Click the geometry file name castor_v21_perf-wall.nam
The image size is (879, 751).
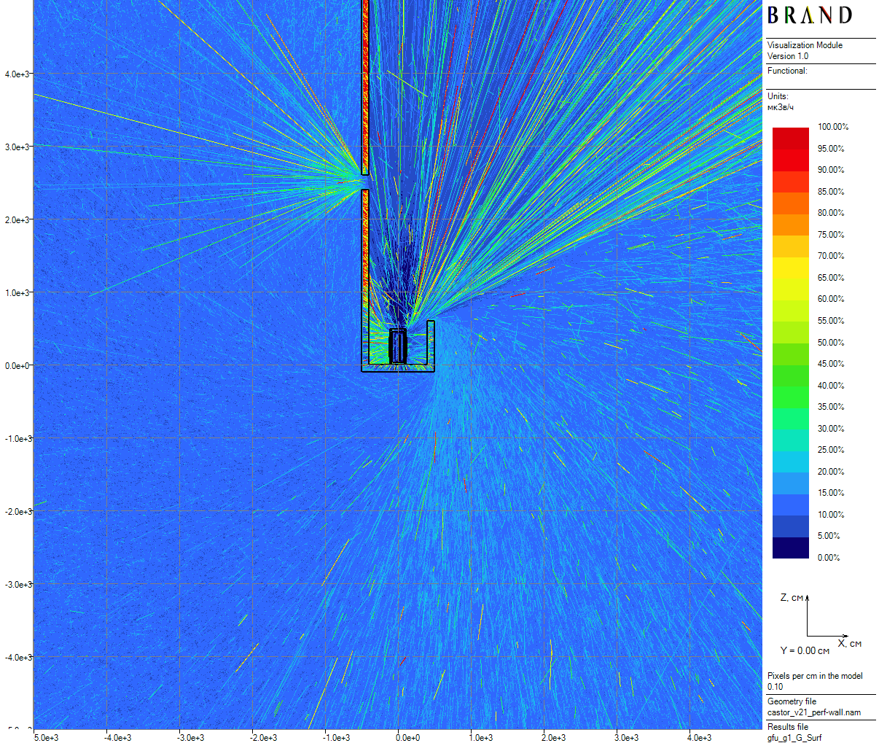(813, 712)
